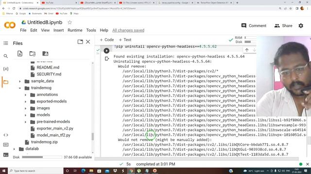Screen dimensions: 311x174
Task: Add a new Text cell
Action: click(125, 40)
